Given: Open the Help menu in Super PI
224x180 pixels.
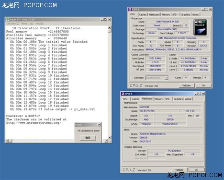Looking at the screenshot, I should point(39,24).
